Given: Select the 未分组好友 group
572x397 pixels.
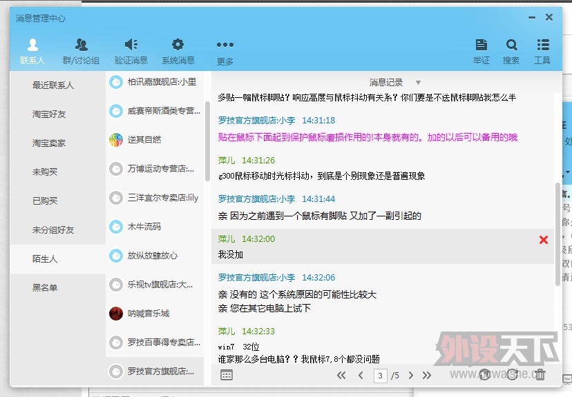Looking at the screenshot, I should pyautogui.click(x=57, y=230).
